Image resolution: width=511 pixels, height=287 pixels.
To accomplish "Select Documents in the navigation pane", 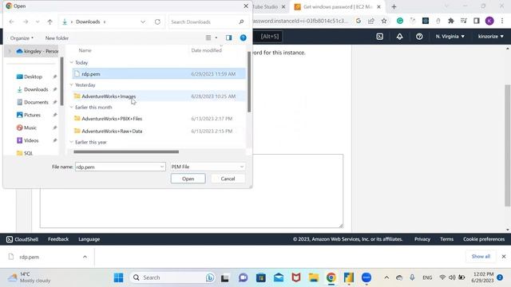I will click(36, 102).
